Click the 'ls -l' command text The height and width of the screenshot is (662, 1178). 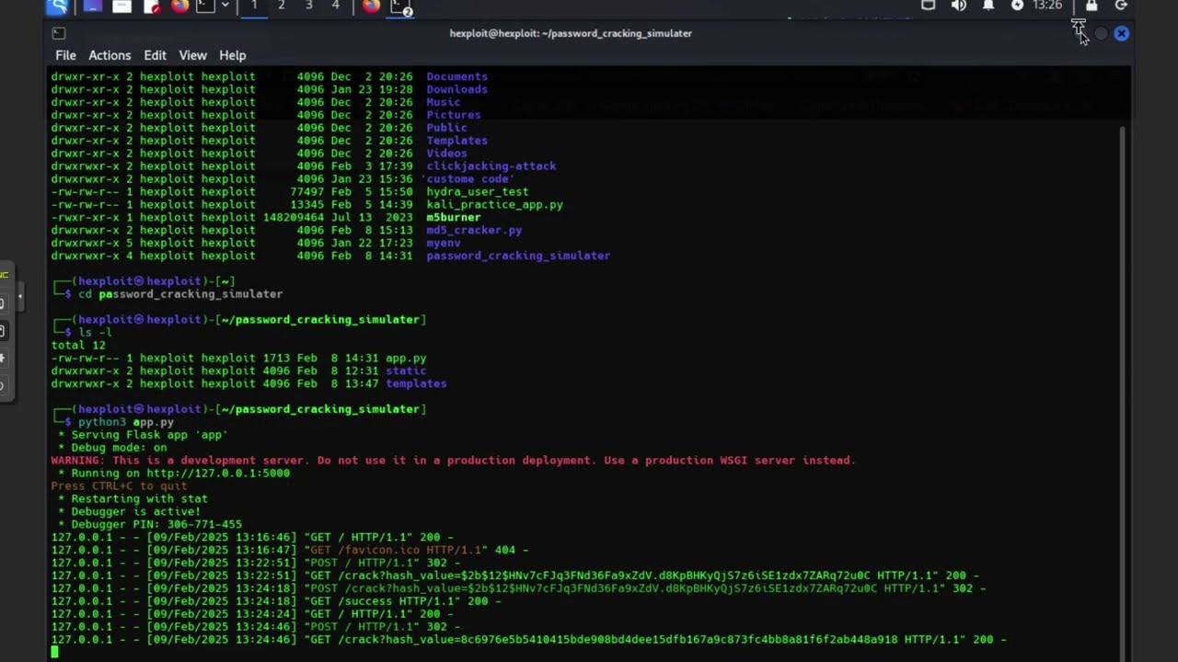pyautogui.click(x=95, y=332)
